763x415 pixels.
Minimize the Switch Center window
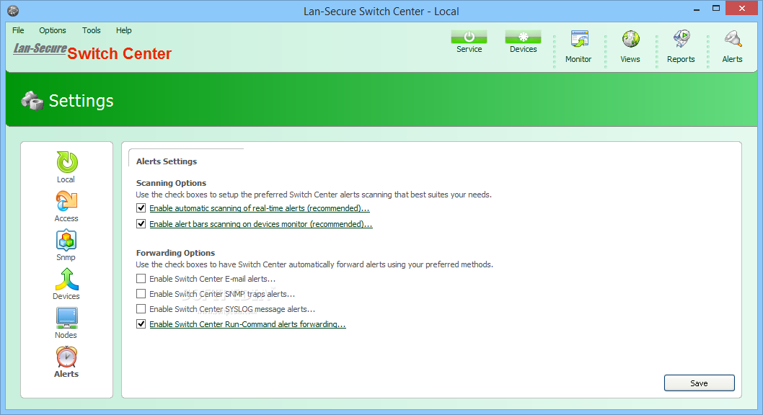[697, 9]
